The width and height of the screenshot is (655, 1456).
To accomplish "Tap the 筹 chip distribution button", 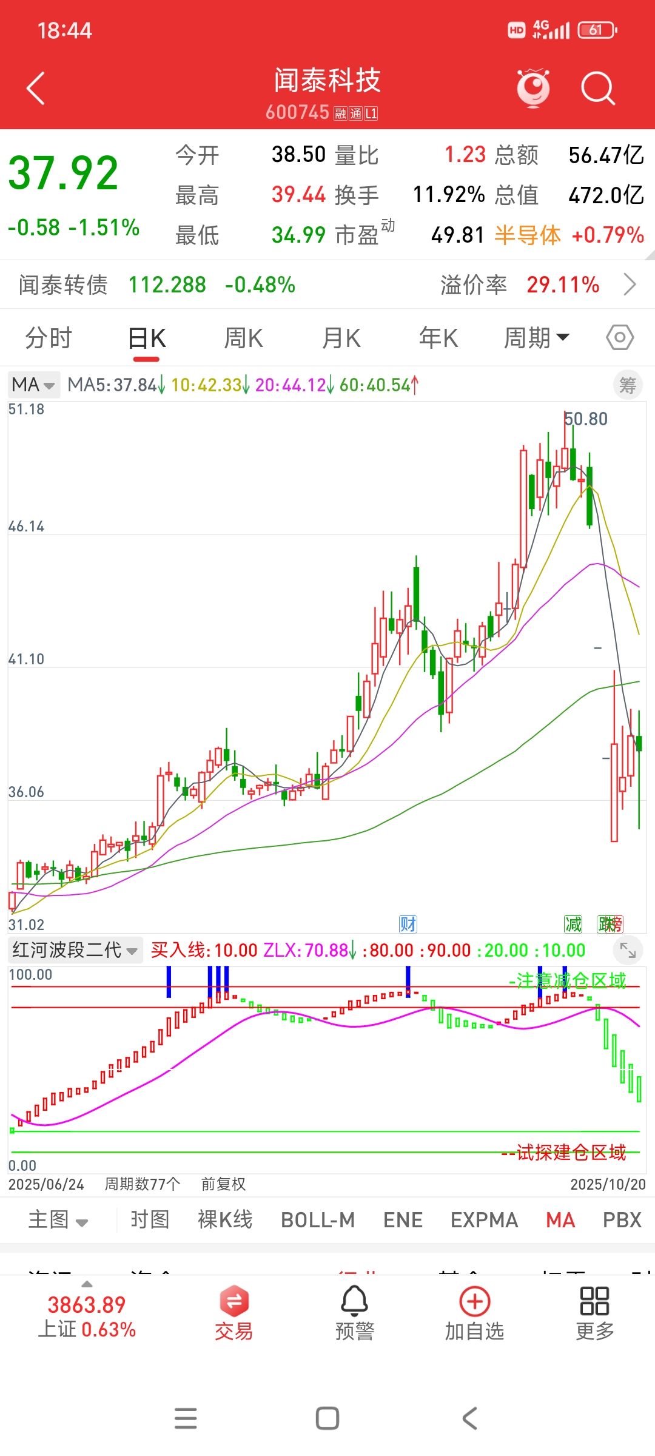I will 628,385.
